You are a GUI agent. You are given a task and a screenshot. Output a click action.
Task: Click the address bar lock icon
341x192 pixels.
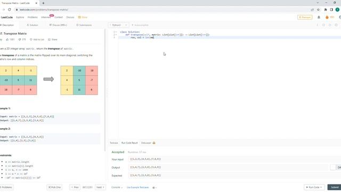(x=17, y=10)
